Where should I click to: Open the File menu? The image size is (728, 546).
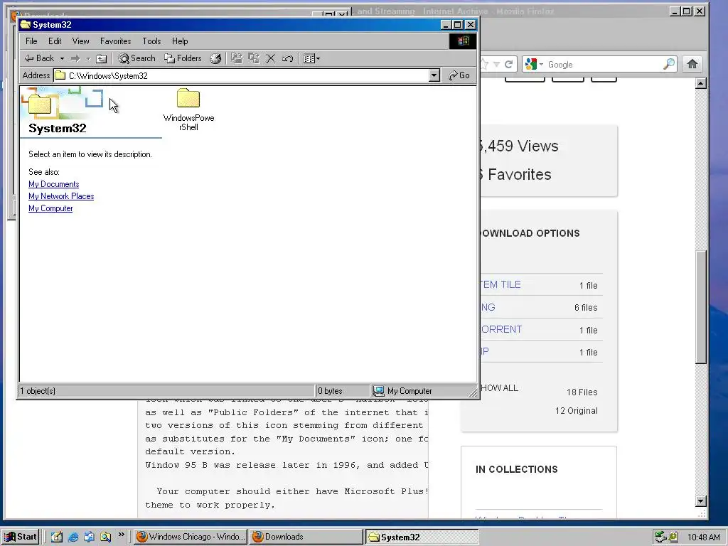(x=31, y=41)
